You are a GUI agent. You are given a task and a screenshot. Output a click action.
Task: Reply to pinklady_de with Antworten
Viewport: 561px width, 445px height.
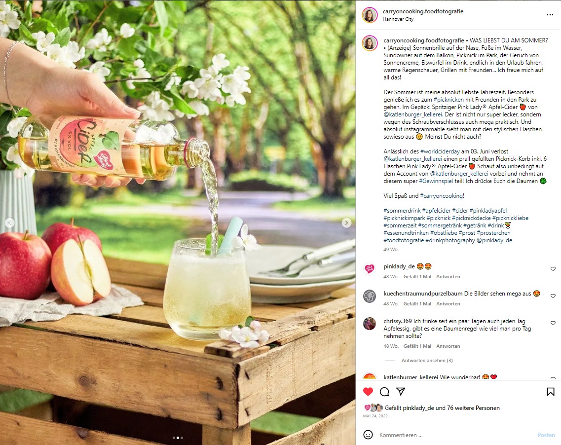click(x=448, y=276)
